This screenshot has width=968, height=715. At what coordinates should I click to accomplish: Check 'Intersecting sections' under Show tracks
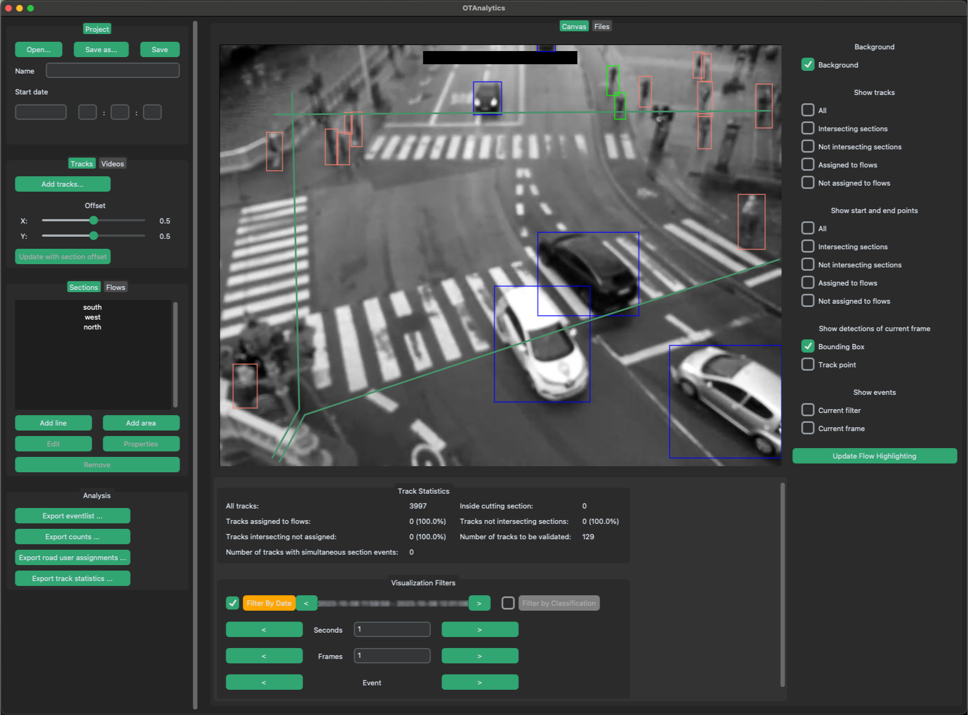point(808,128)
